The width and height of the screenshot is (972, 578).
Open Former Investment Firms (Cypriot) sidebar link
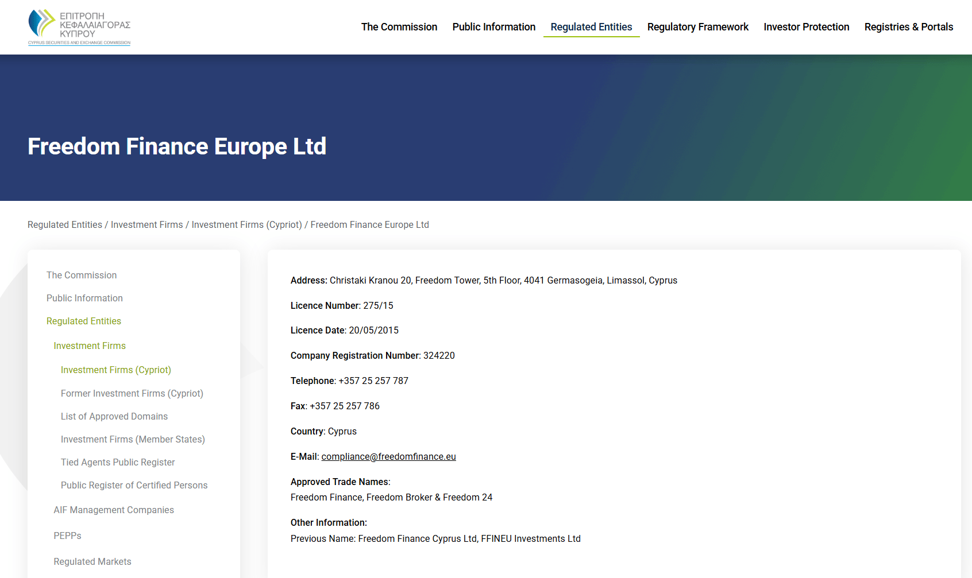click(132, 394)
